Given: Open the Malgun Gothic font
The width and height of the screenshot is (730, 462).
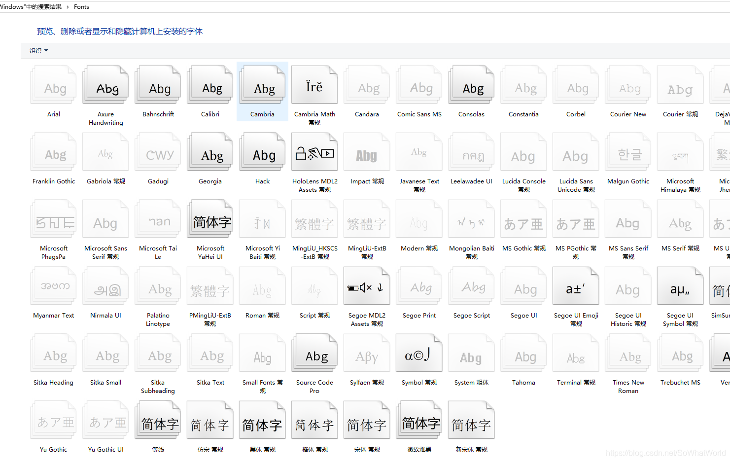Looking at the screenshot, I should [x=628, y=151].
